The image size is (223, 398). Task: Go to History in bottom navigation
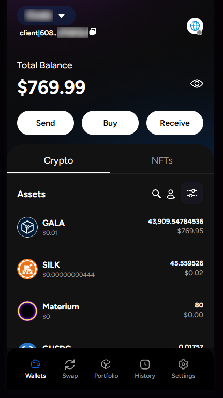[145, 369]
